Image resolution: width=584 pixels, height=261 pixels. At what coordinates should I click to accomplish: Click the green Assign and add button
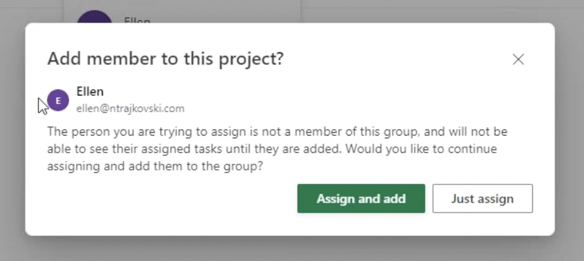coord(361,199)
